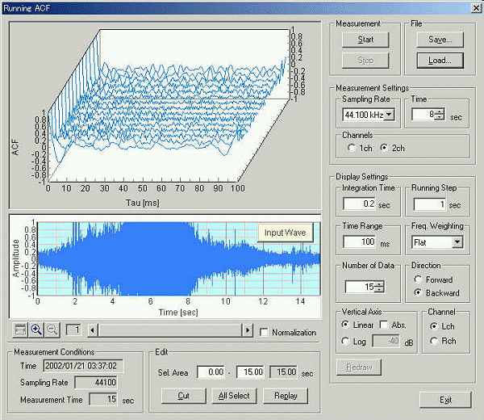Screen dimensions: 484x420
Task: Click the Redraw button
Action: pyautogui.click(x=359, y=367)
